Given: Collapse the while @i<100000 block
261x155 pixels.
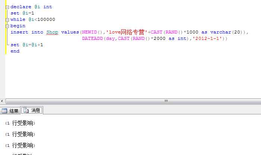Looking at the screenshot, I should [x=7, y=20].
